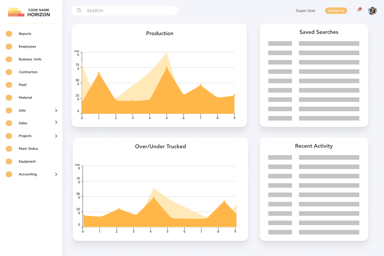Go to Business Units section
Screen dimensions: 384x256
[x=30, y=59]
